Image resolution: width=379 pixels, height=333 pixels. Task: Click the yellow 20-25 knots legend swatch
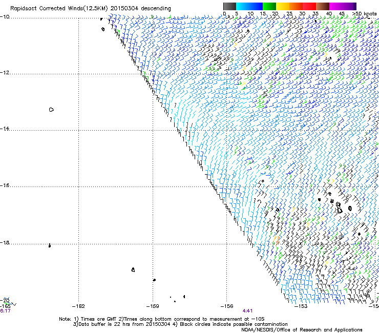pos(283,6)
